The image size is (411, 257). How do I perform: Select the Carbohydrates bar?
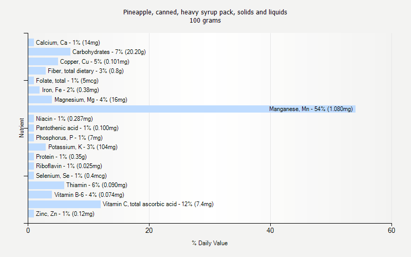[x=49, y=52]
